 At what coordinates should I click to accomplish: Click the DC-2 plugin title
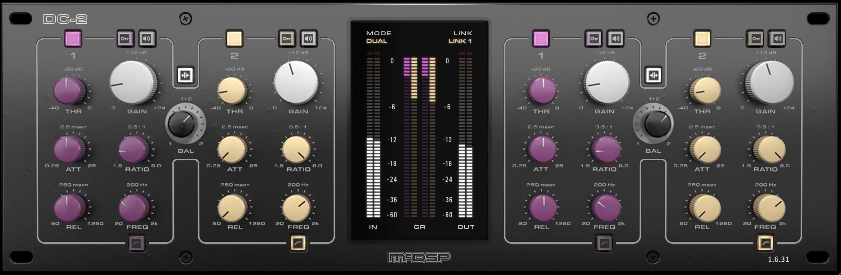coord(65,19)
